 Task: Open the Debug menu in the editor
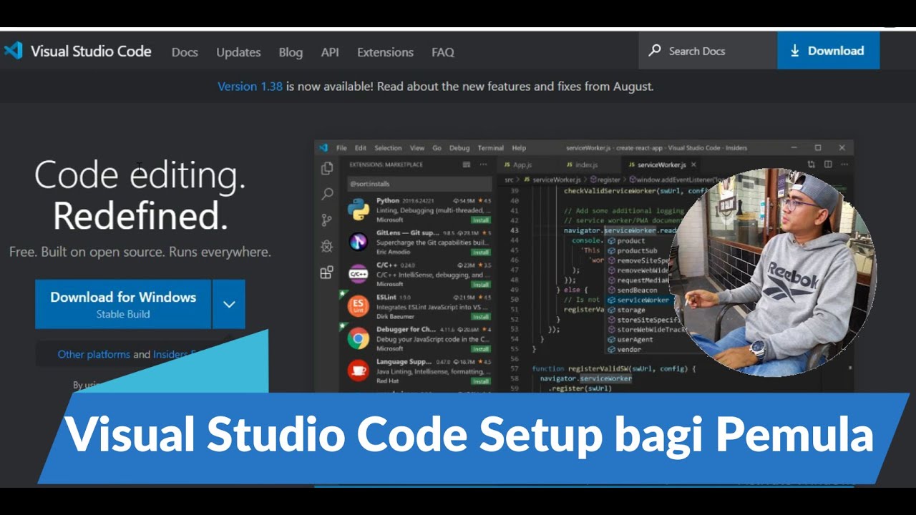coord(459,148)
